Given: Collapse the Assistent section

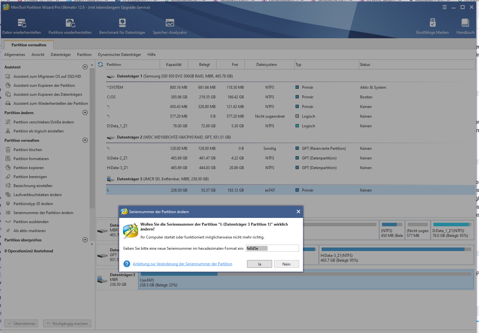Looking at the screenshot, I should point(85,67).
